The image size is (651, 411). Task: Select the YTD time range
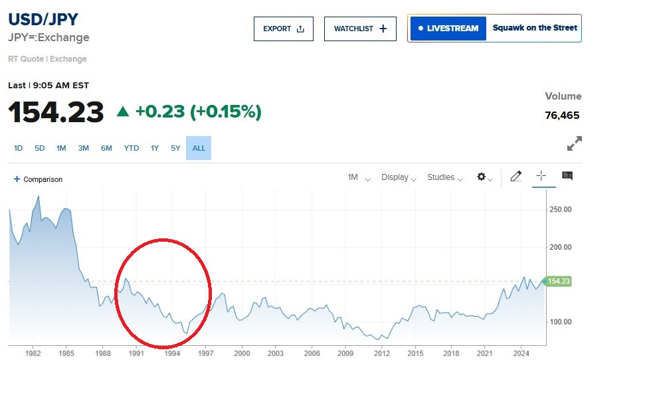coord(132,148)
